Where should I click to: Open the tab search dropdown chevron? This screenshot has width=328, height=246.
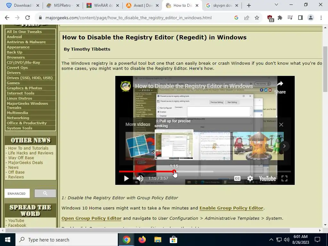click(x=276, y=4)
